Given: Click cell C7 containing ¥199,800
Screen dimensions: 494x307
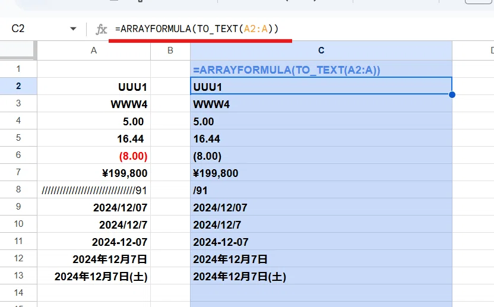Looking at the screenshot, I should tap(321, 172).
